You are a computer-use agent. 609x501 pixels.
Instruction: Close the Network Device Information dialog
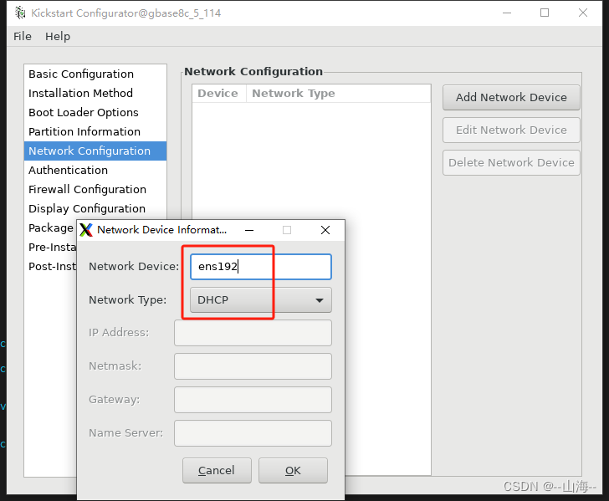(325, 230)
